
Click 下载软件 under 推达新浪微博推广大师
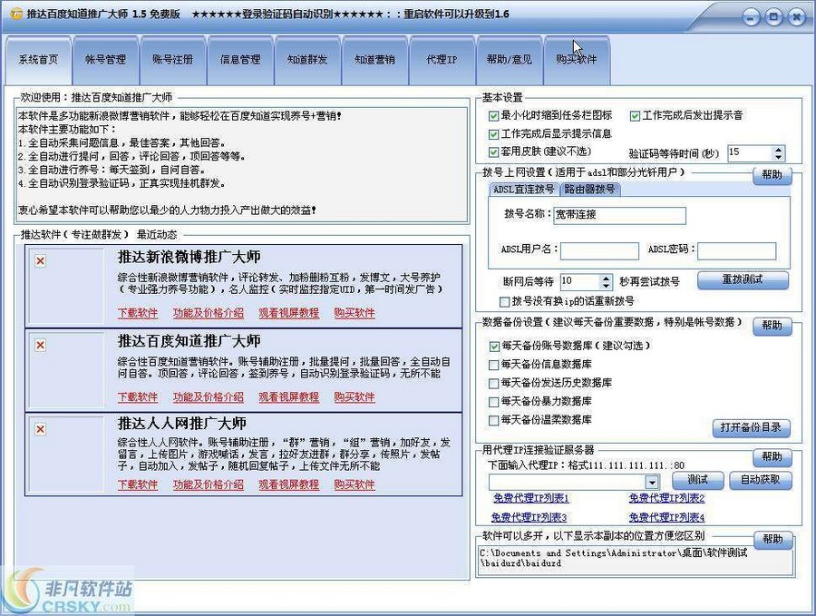[x=138, y=313]
